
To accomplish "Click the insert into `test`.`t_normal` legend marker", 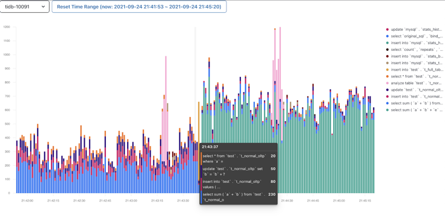I will coord(387,96).
